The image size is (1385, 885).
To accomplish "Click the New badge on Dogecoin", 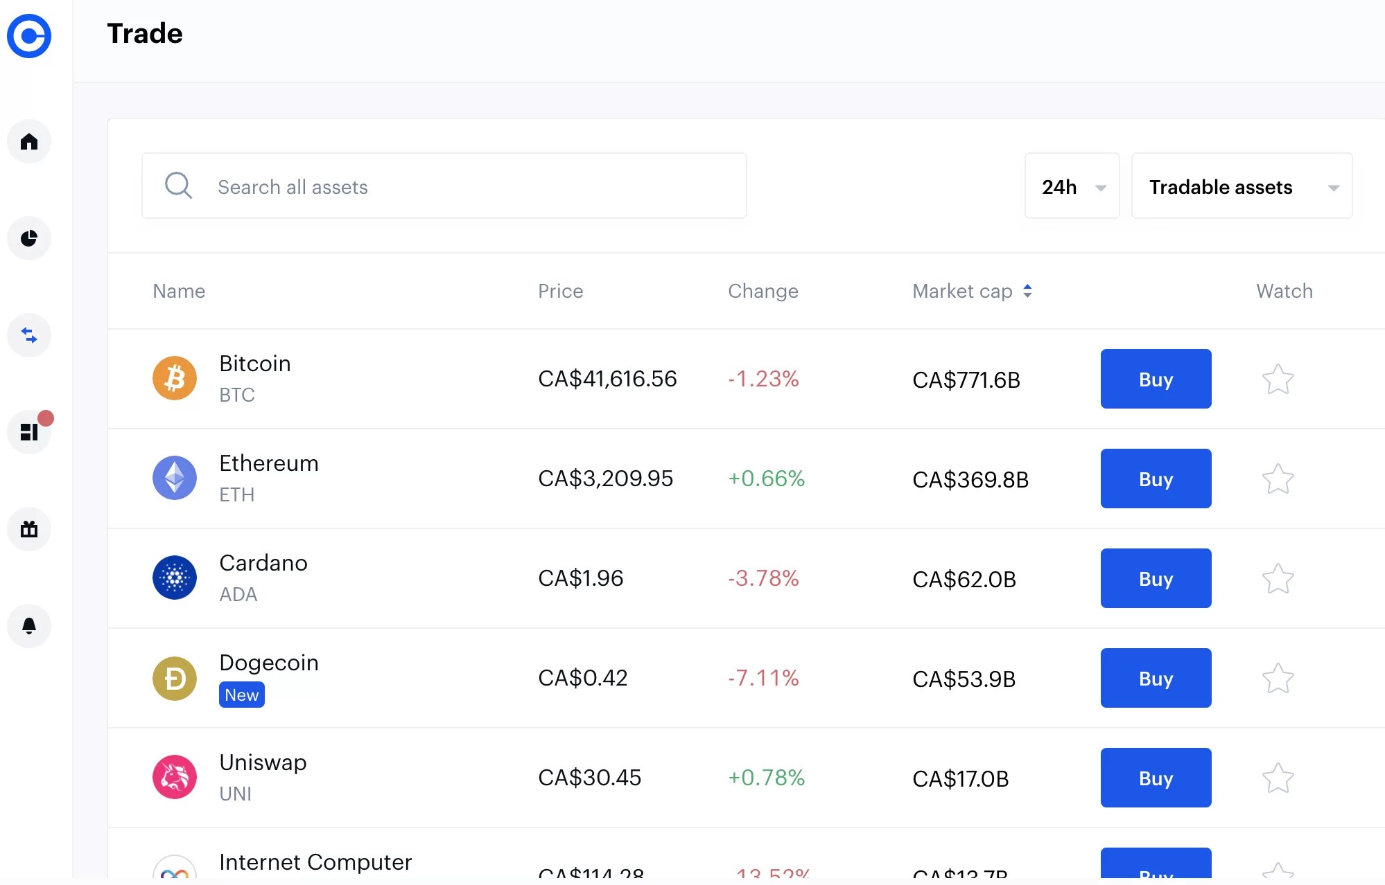I will (x=241, y=695).
